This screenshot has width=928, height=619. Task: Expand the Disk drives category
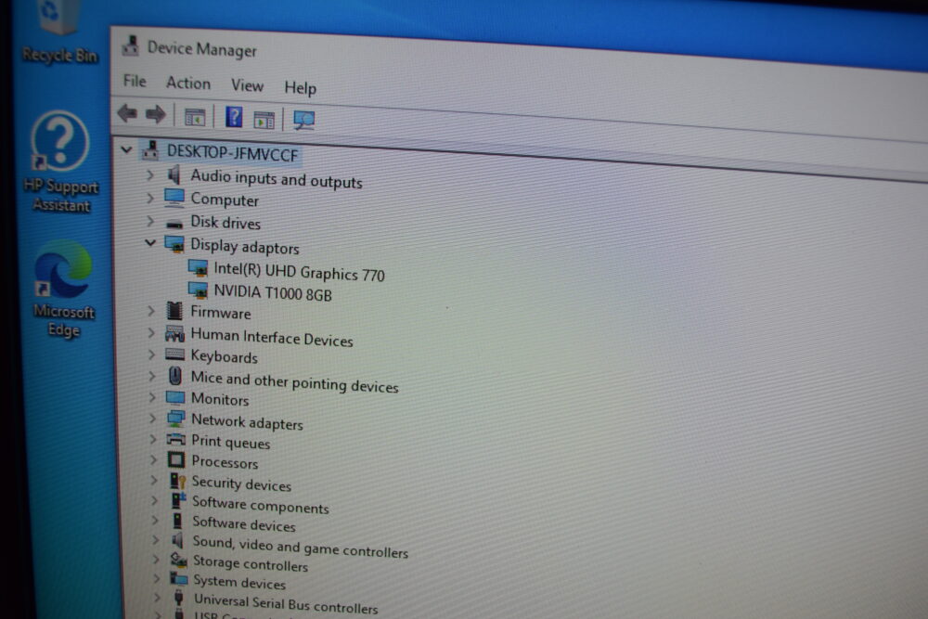coord(150,221)
